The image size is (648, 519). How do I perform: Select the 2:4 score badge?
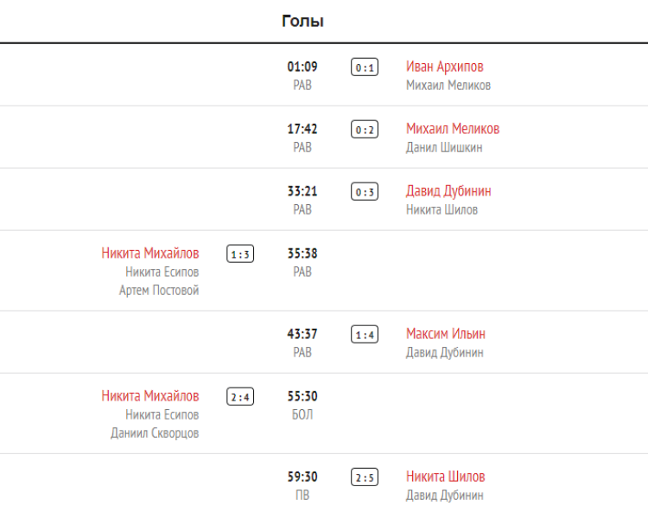point(240,397)
